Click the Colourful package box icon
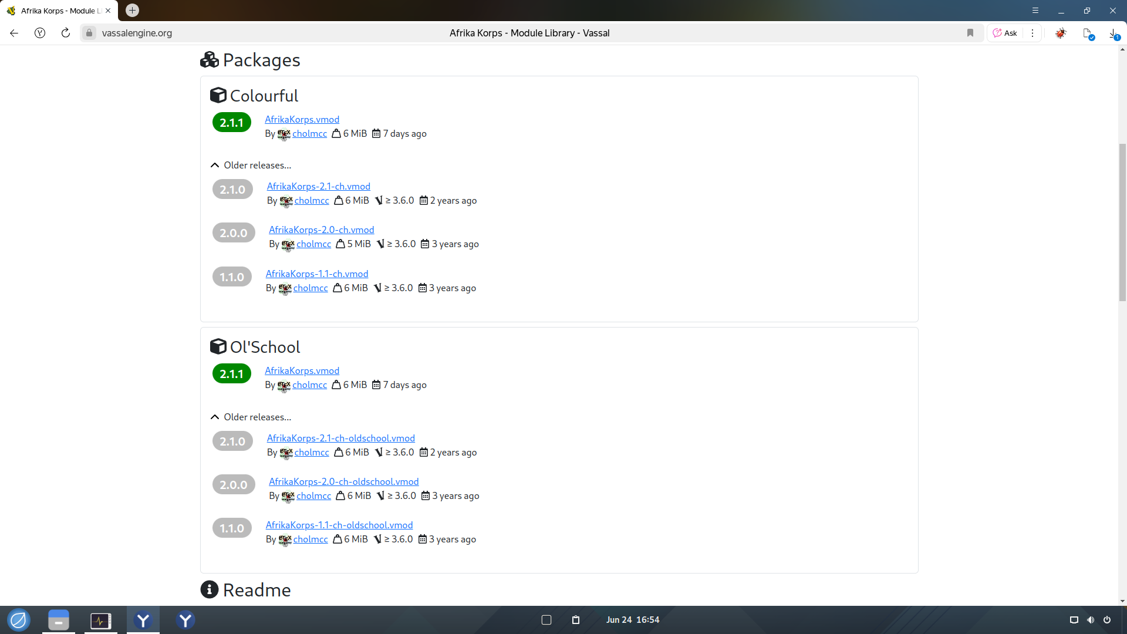1127x634 pixels. 218,95
